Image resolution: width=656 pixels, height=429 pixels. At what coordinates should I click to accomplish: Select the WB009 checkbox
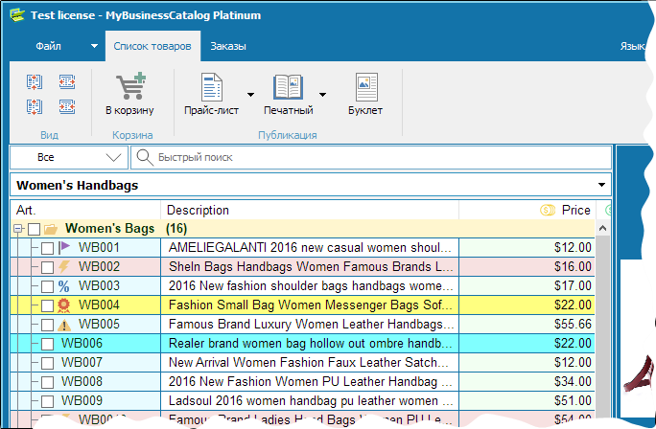click(47, 401)
